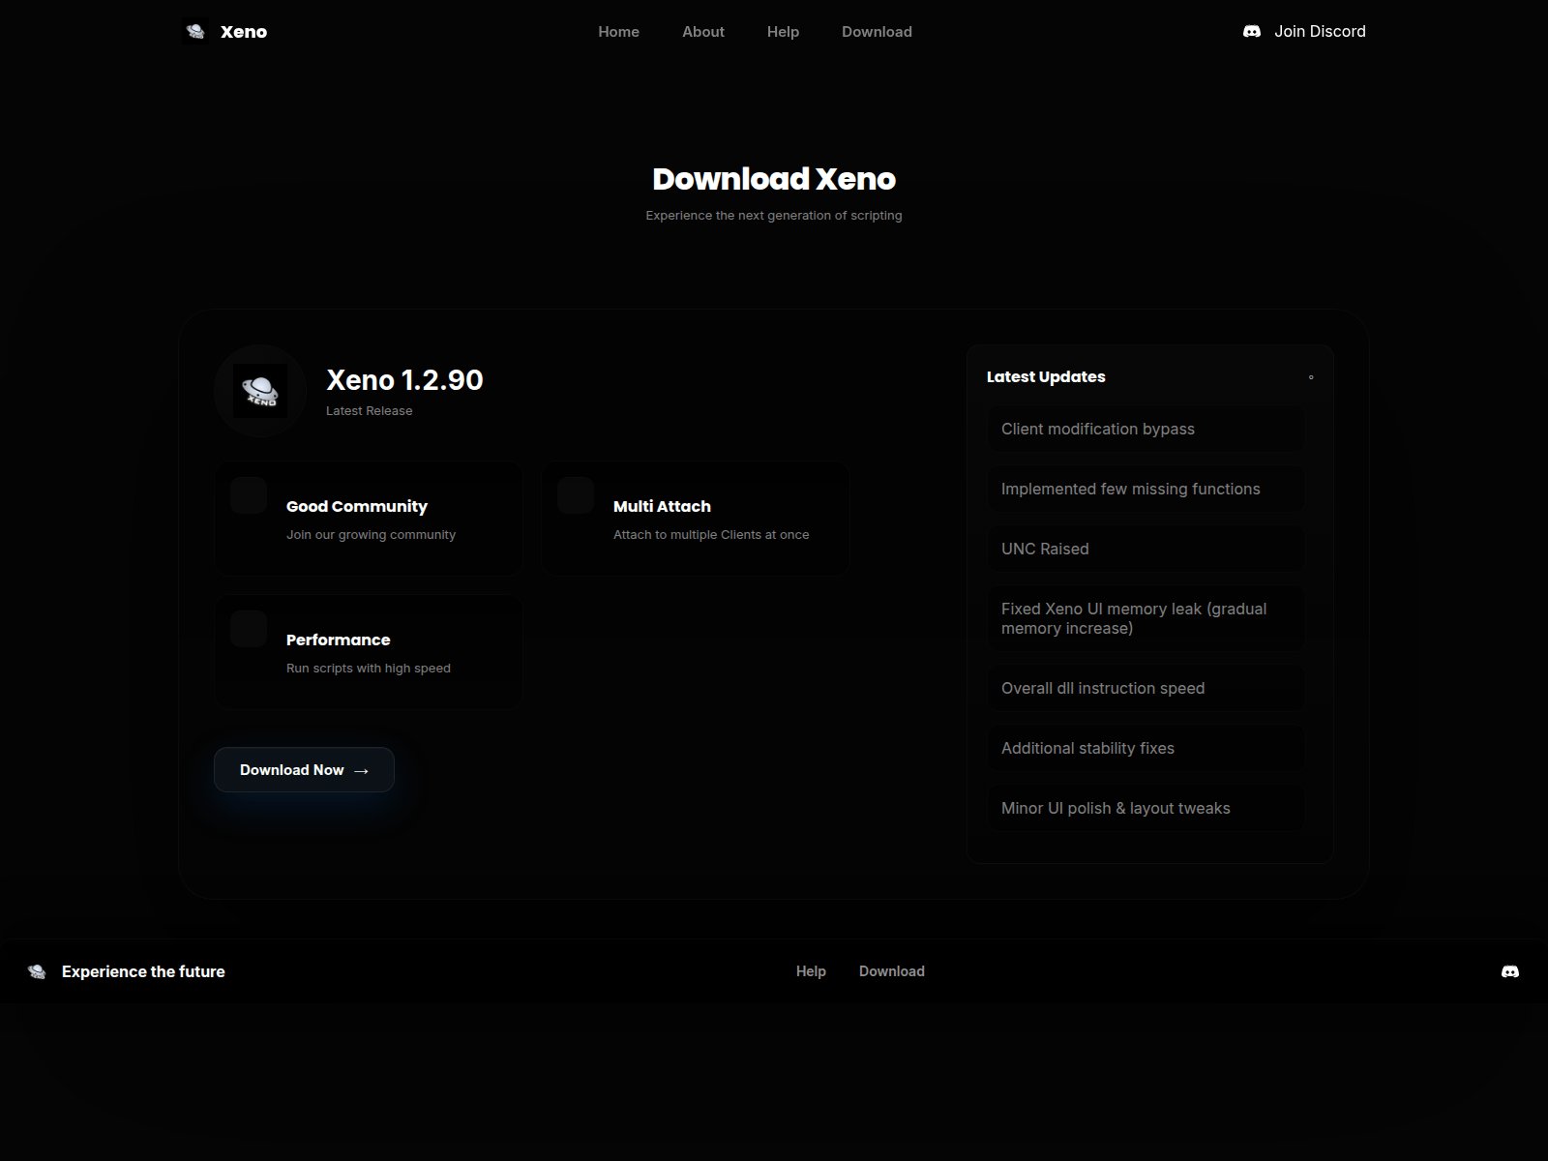
Task: Click the Xeno 1.2.90 release logo
Action: 260,391
